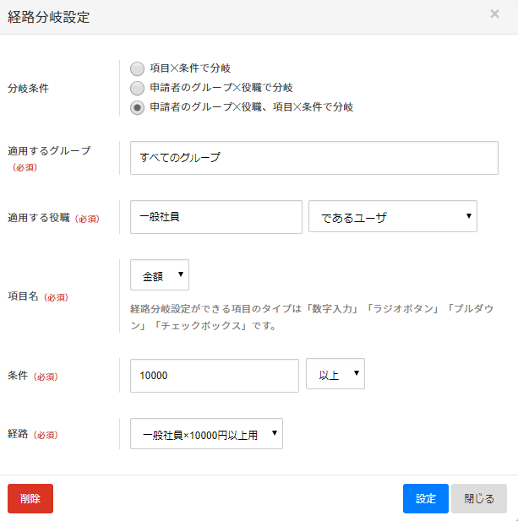This screenshot has width=518, height=521.
Task: Expand the 一般社員×10000円以上用 route dropdown
Action: click(x=206, y=434)
